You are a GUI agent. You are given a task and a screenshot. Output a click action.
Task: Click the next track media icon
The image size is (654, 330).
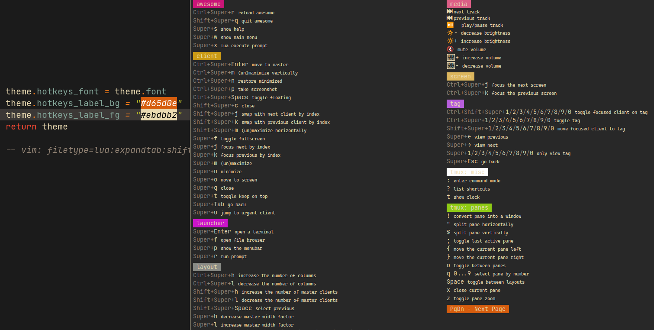pos(450,12)
